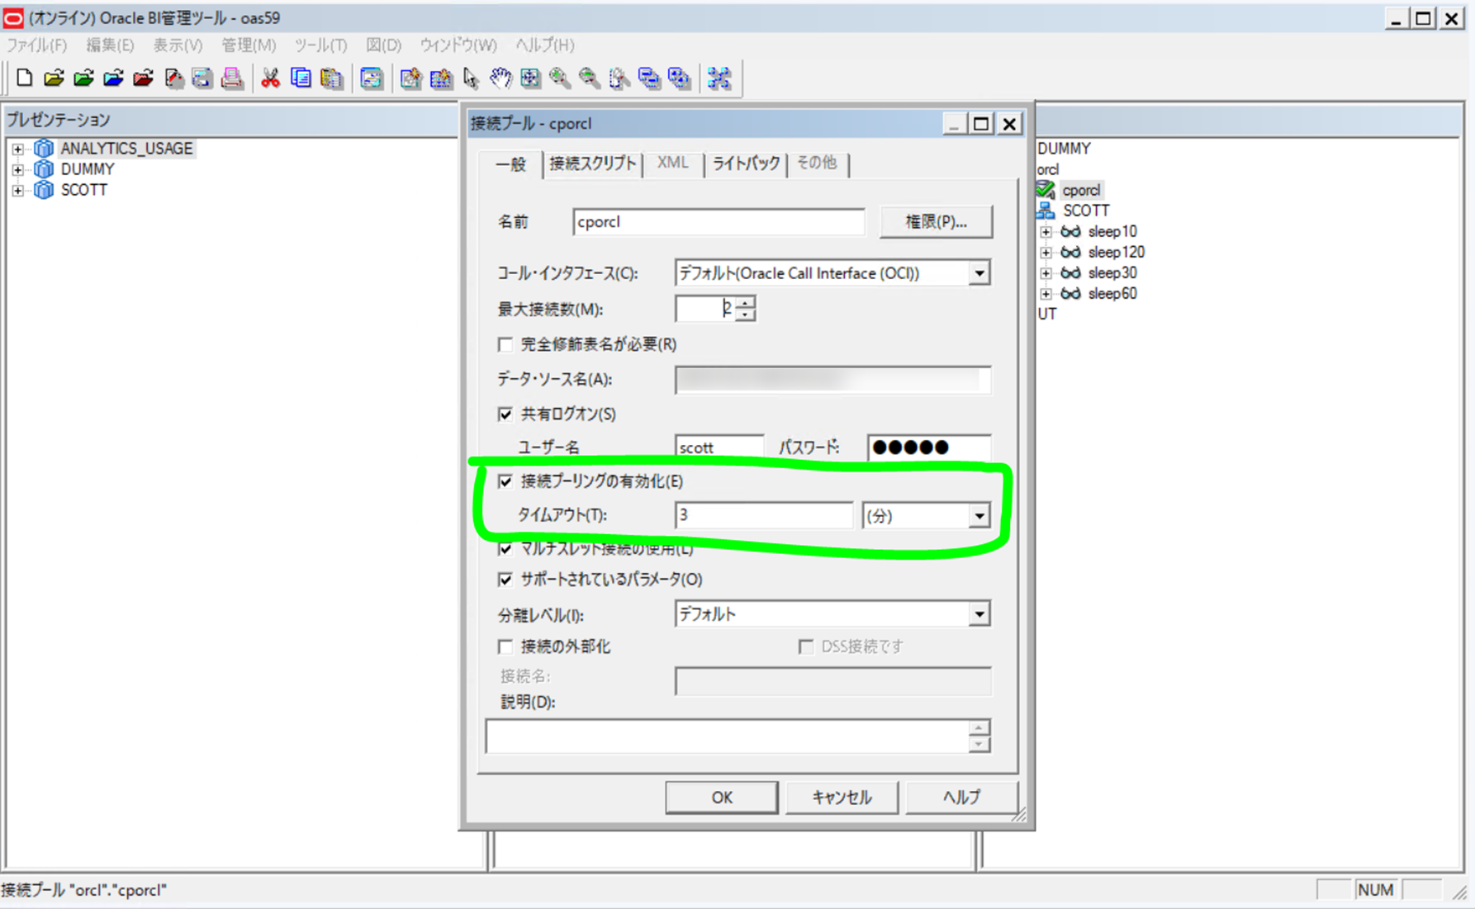Click the check-in changes document icon
The height and width of the screenshot is (909, 1475).
pos(173,78)
